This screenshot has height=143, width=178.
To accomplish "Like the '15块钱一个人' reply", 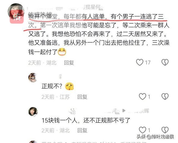I will click(x=142, y=130).
